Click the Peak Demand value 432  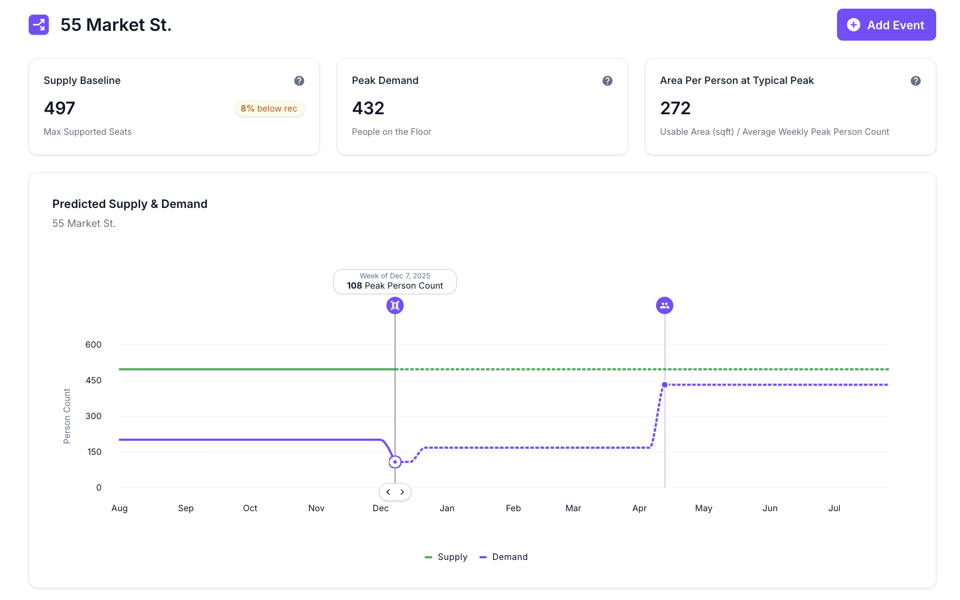368,108
